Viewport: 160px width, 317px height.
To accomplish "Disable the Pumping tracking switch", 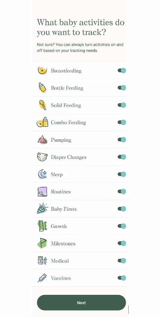I will pyautogui.click(x=122, y=140).
